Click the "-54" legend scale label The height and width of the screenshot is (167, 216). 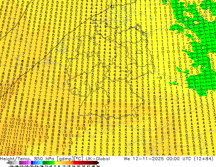[11, 166]
